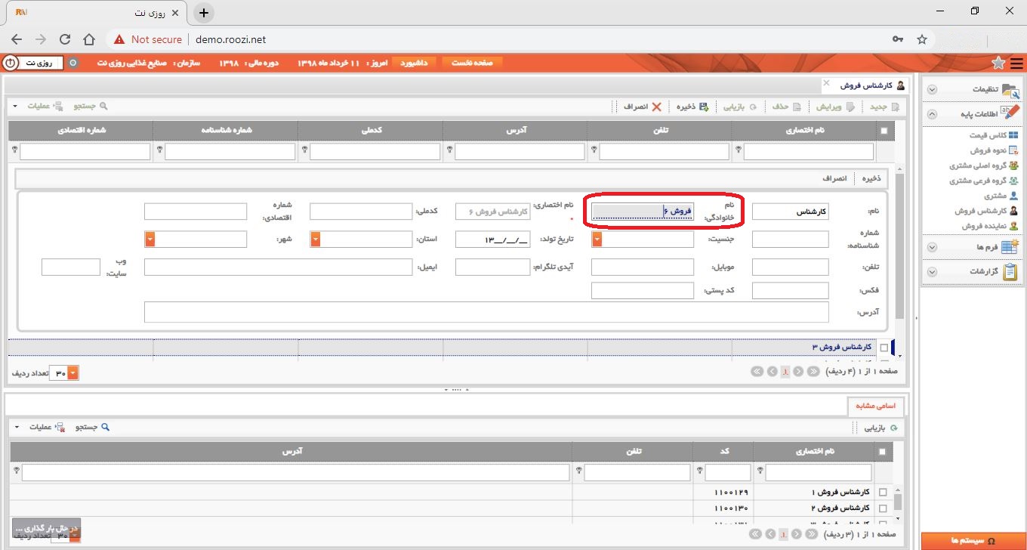Click جدید (new) in the top toolbar

coord(884,107)
